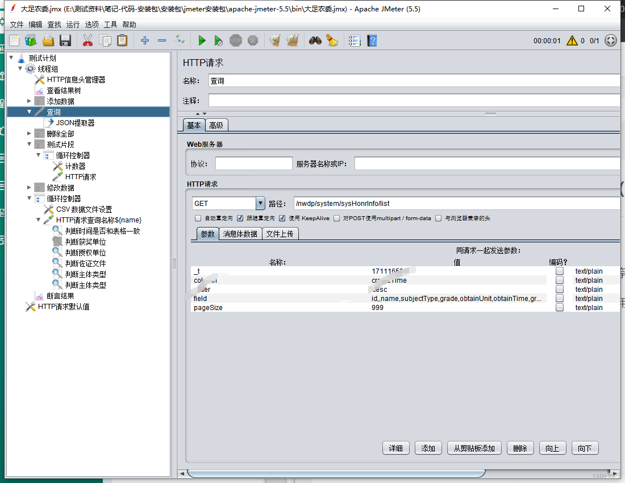Check the 编码 box for desc row
This screenshot has width=625, height=483.
pos(560,289)
